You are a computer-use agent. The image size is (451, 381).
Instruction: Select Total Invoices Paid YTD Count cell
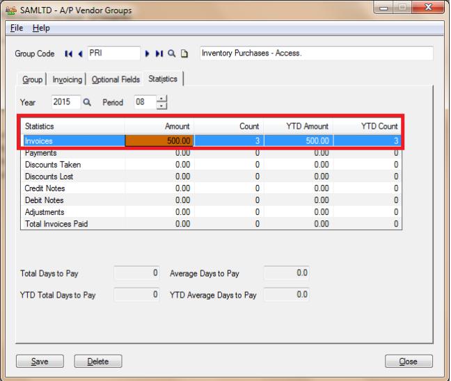coord(367,224)
